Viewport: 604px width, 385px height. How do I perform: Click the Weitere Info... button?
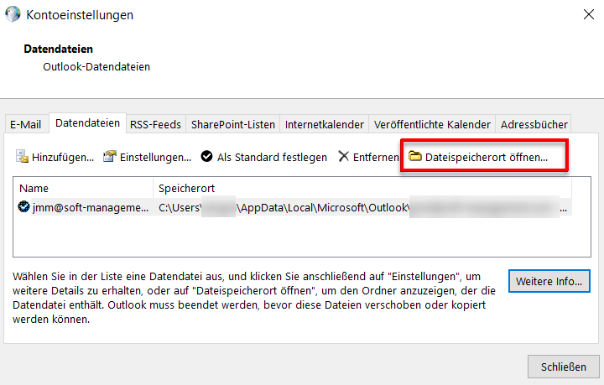549,281
